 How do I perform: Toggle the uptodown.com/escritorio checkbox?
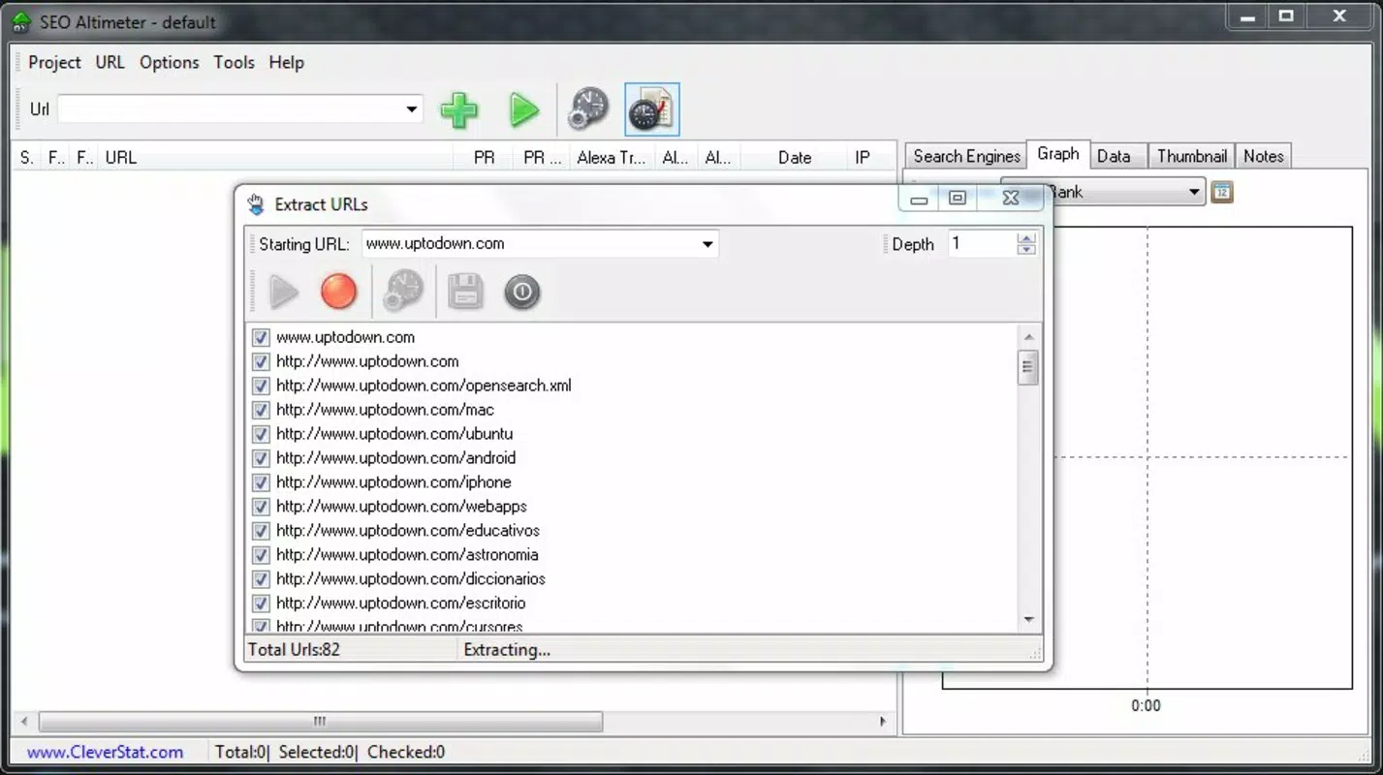[261, 604]
